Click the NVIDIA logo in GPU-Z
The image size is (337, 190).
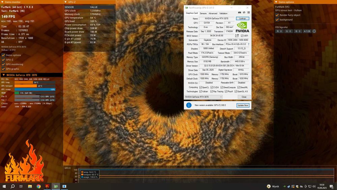click(x=242, y=27)
